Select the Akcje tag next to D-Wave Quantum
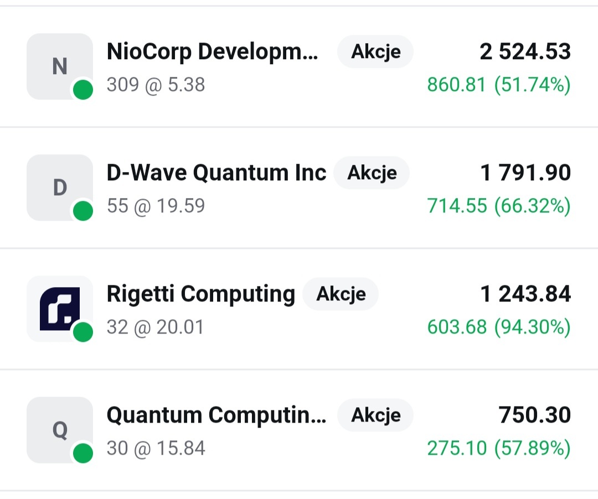 pos(372,173)
